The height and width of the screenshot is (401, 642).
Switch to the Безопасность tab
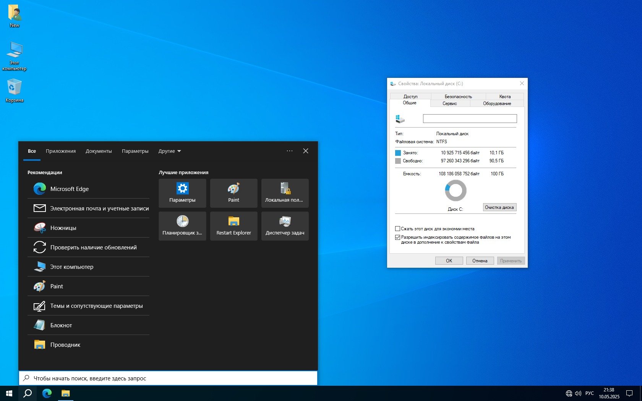(x=458, y=97)
